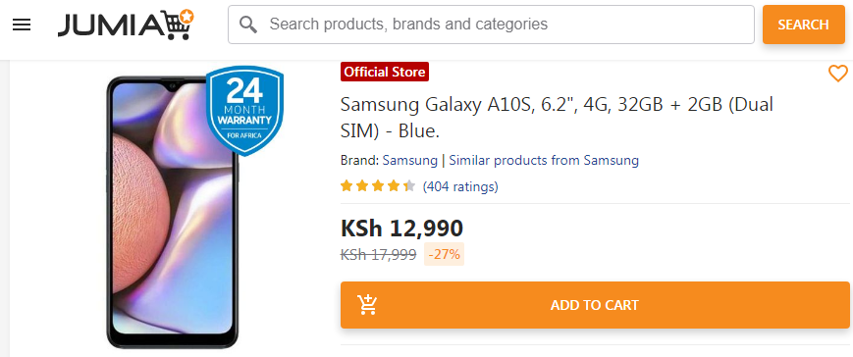This screenshot has width=853, height=357.
Task: Click the Brand label text
Action: click(x=359, y=160)
